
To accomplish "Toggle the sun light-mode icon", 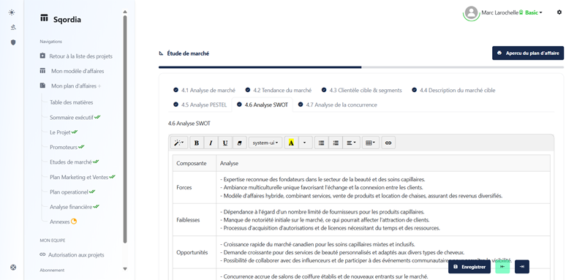I will [x=12, y=12].
